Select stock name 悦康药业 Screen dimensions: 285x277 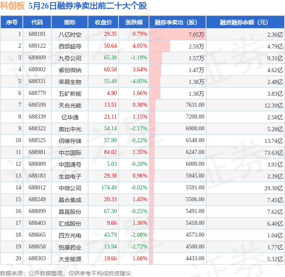point(70,247)
